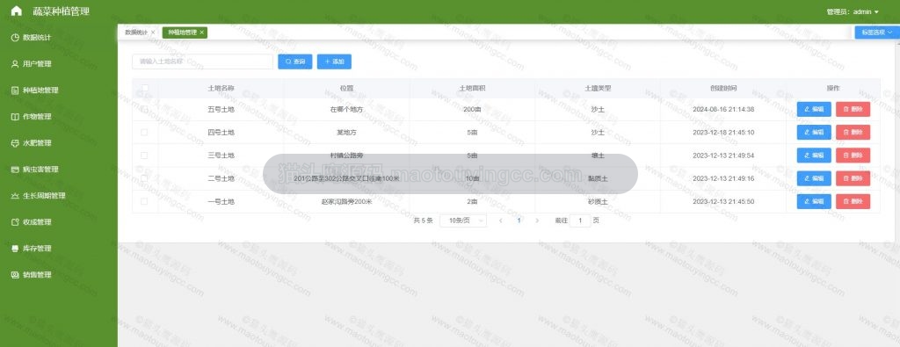Click the date 2023-12-13 21:45:50

point(723,201)
